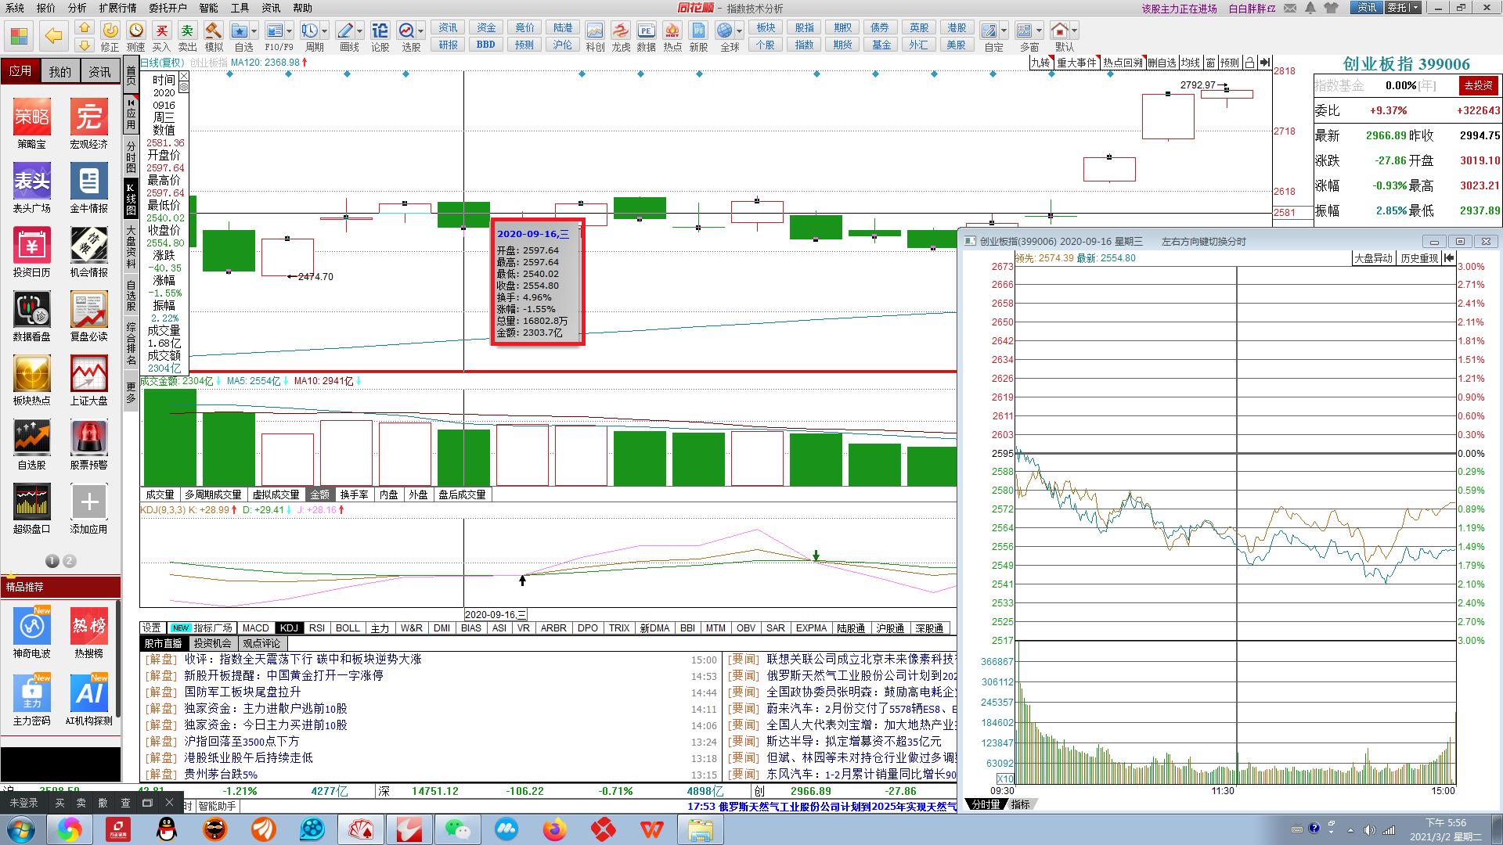This screenshot has height=845, width=1503.
Task: Switch to MACD indicator tab
Action: 255,628
